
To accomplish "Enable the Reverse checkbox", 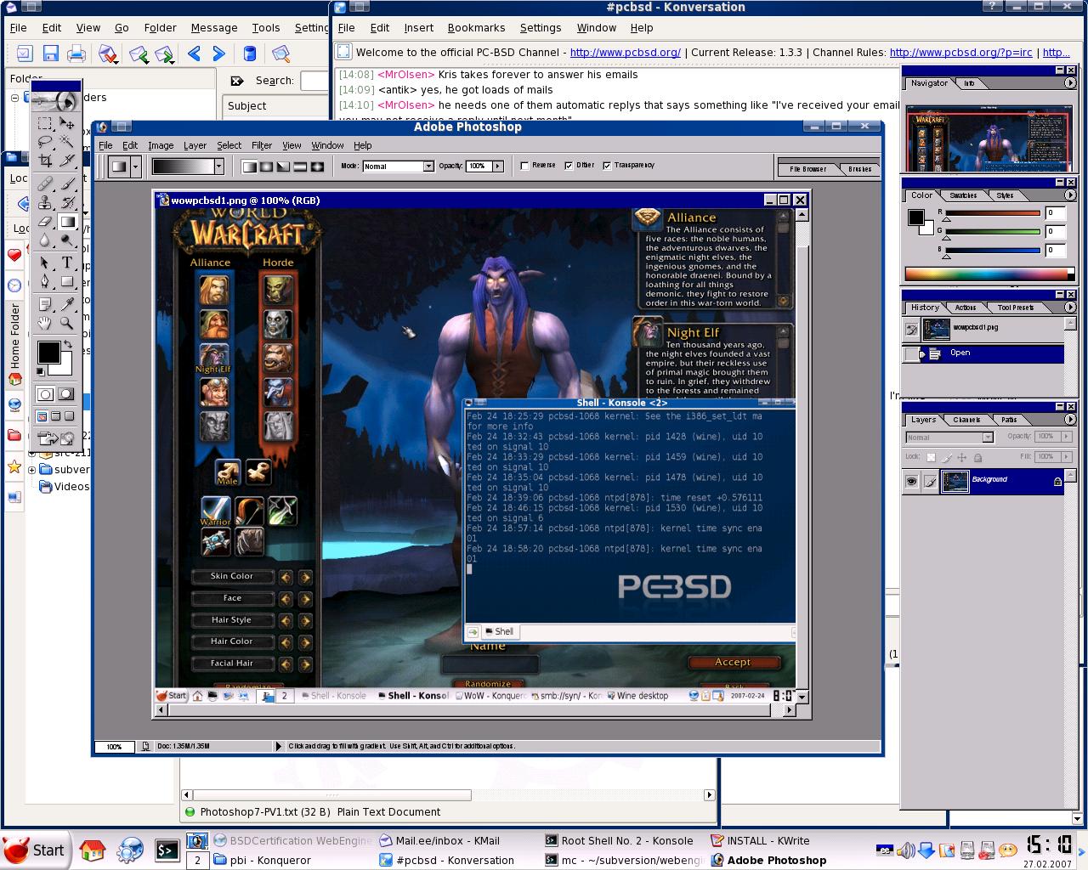I will [524, 166].
